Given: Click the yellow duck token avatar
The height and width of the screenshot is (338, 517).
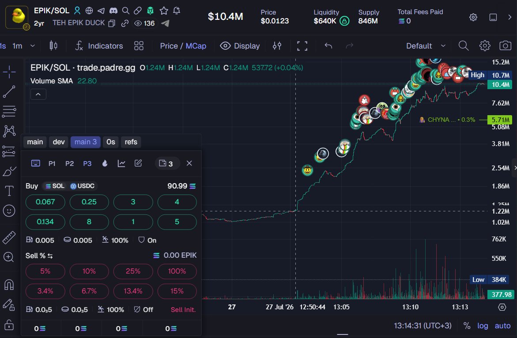Looking at the screenshot, I should click(x=16, y=16).
